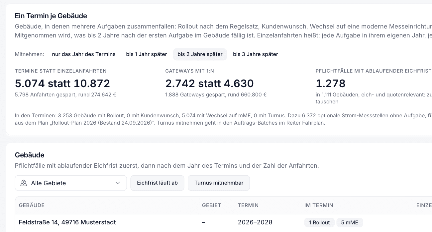Click the '1 Rollout' badge
The height and width of the screenshot is (232, 432).
point(319,222)
